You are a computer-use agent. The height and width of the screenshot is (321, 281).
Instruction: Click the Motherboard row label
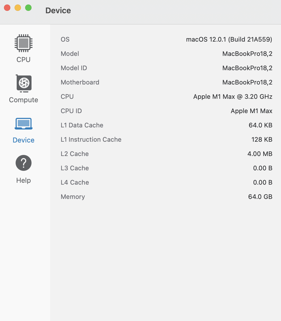(80, 82)
